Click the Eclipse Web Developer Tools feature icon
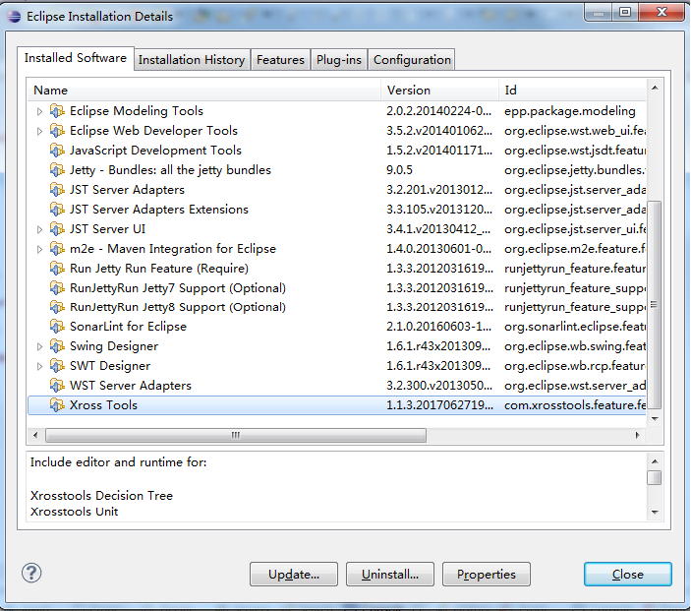 [57, 131]
